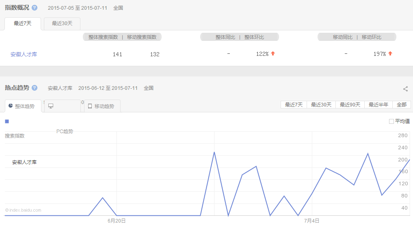Image resolution: width=413 pixels, height=225 pixels.
Task: Set chart range to 最近30天
Action: (x=321, y=104)
